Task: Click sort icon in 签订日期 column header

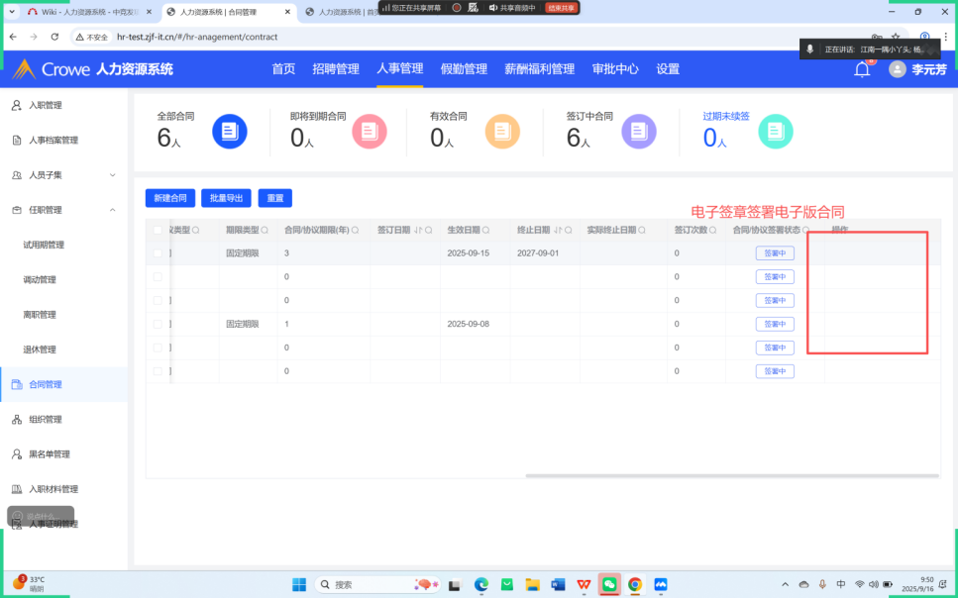Action: [x=417, y=230]
